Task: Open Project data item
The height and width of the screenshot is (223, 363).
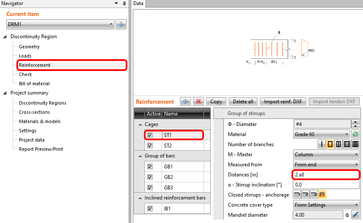Action: [x=32, y=140]
